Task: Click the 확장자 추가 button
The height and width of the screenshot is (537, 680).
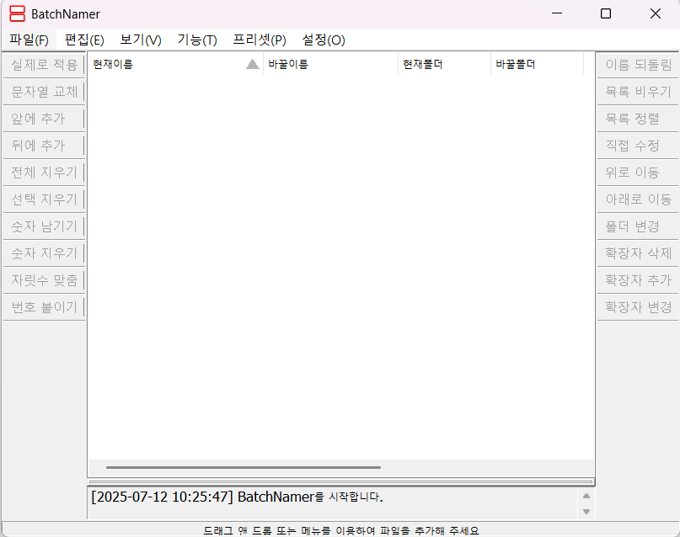Action: [x=638, y=280]
